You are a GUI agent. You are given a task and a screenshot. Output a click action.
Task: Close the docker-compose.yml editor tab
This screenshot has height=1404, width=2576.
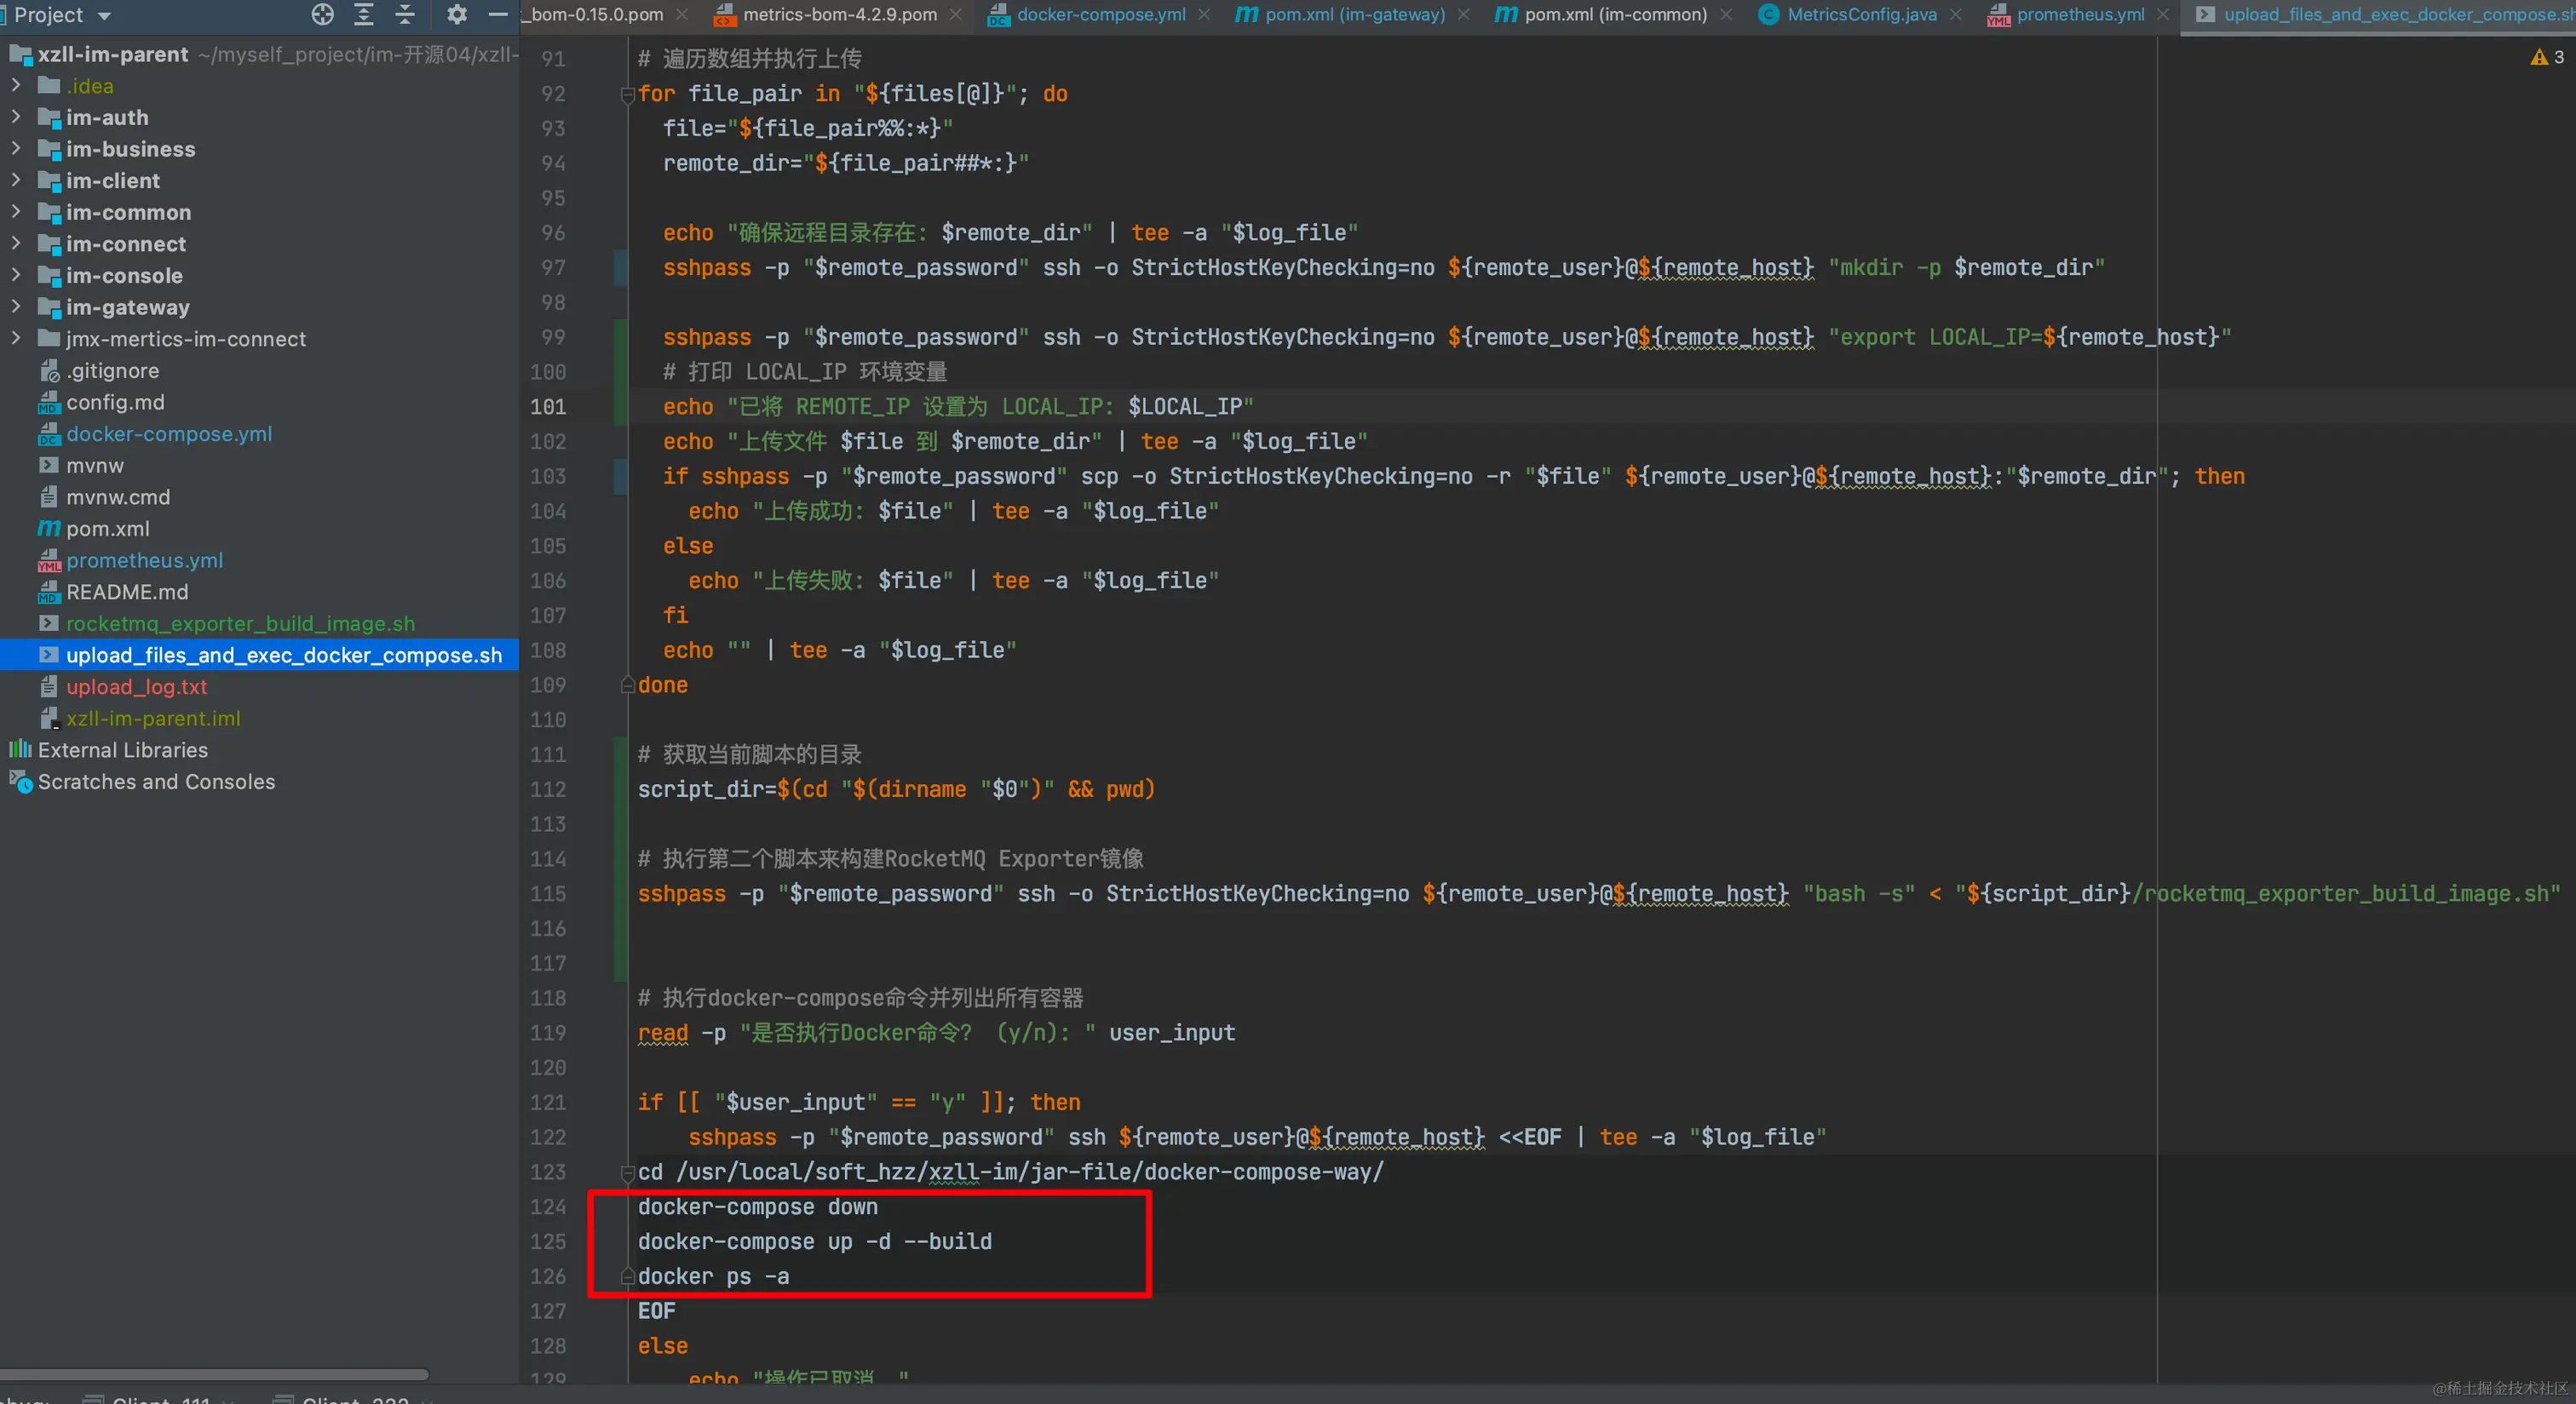[x=1204, y=14]
